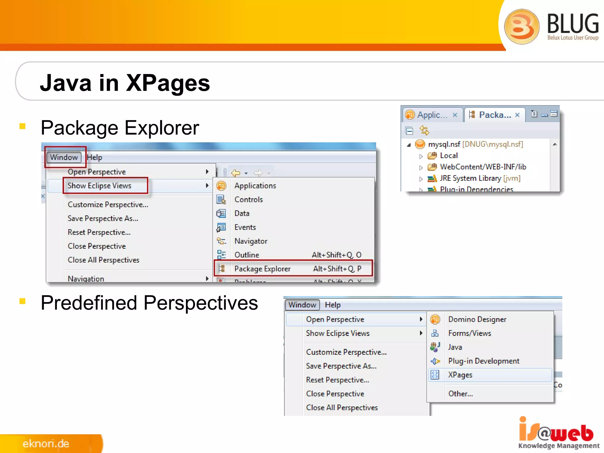Select Reset Perspective... in the upper menu
604x453 pixels.
(99, 232)
